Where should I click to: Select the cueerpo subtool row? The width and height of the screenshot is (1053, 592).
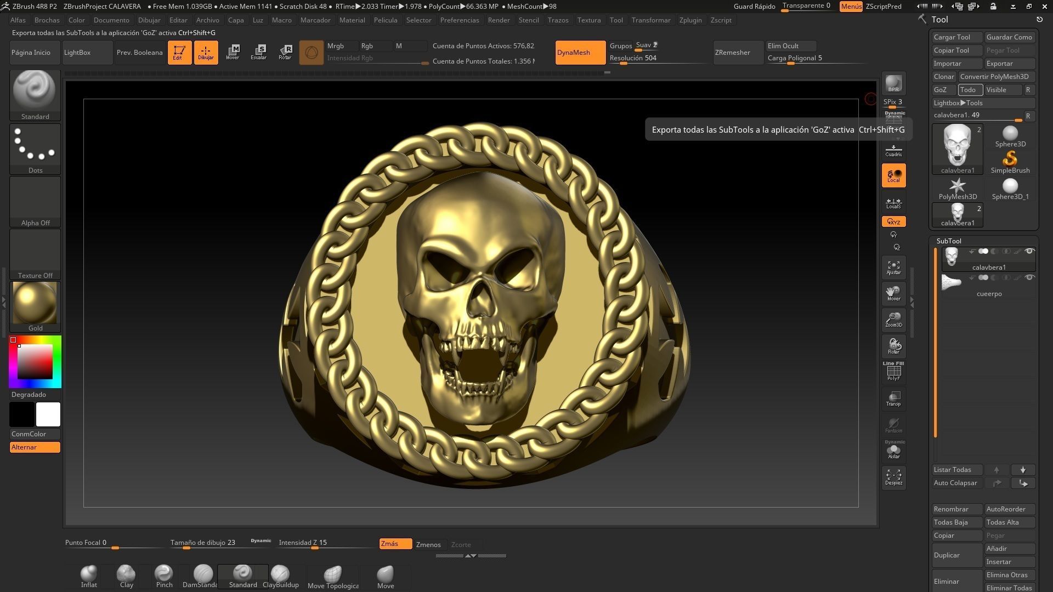click(988, 286)
